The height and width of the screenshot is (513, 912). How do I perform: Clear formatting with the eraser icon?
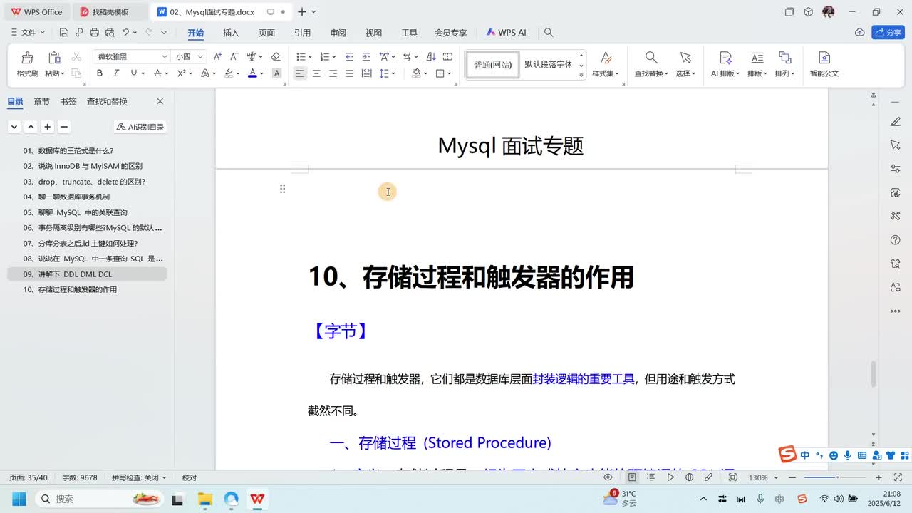pyautogui.click(x=276, y=57)
